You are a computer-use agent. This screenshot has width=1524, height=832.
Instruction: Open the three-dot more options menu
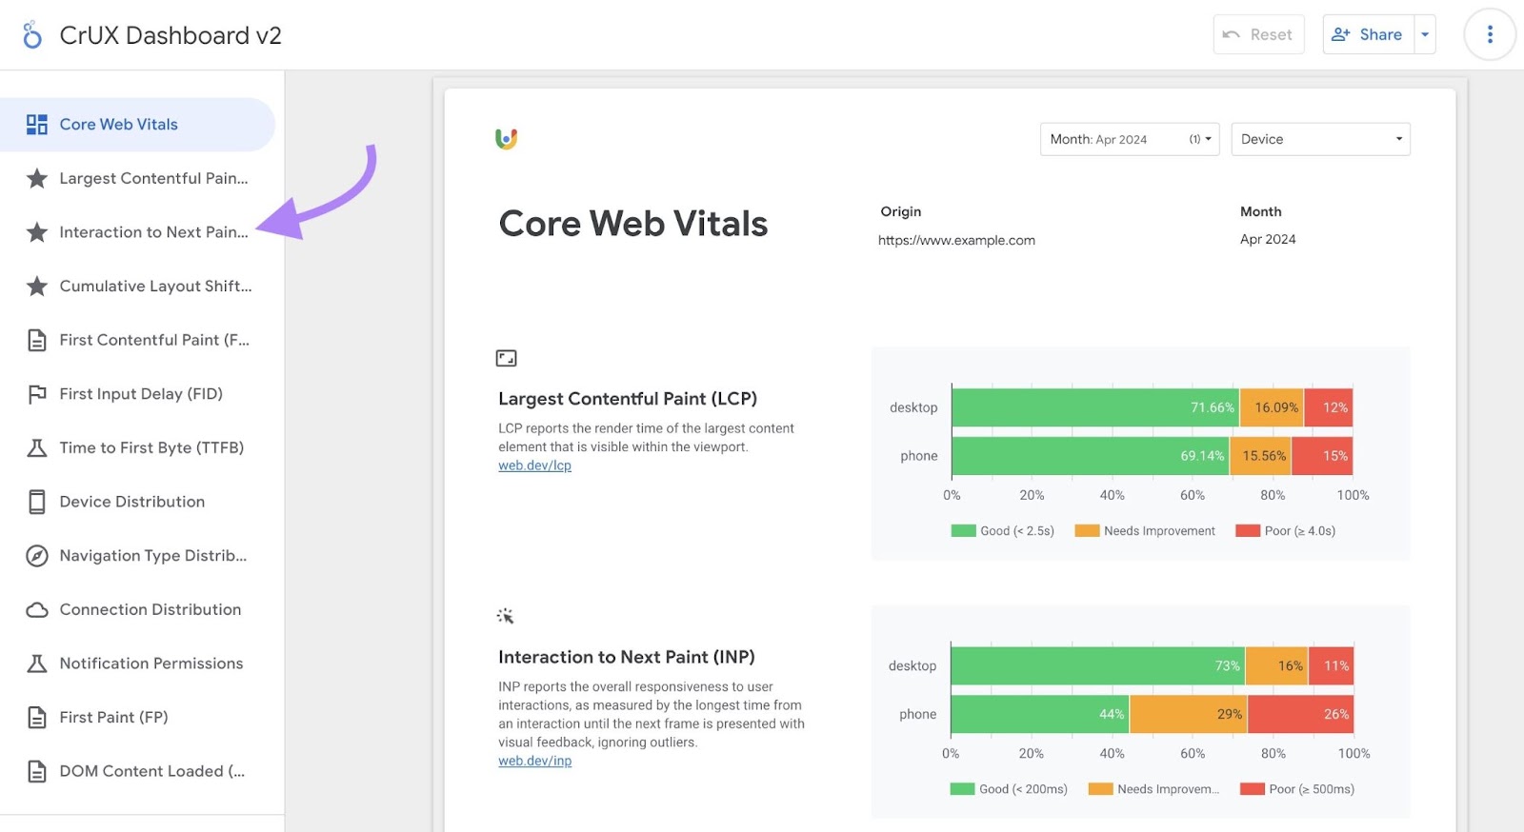tap(1490, 35)
